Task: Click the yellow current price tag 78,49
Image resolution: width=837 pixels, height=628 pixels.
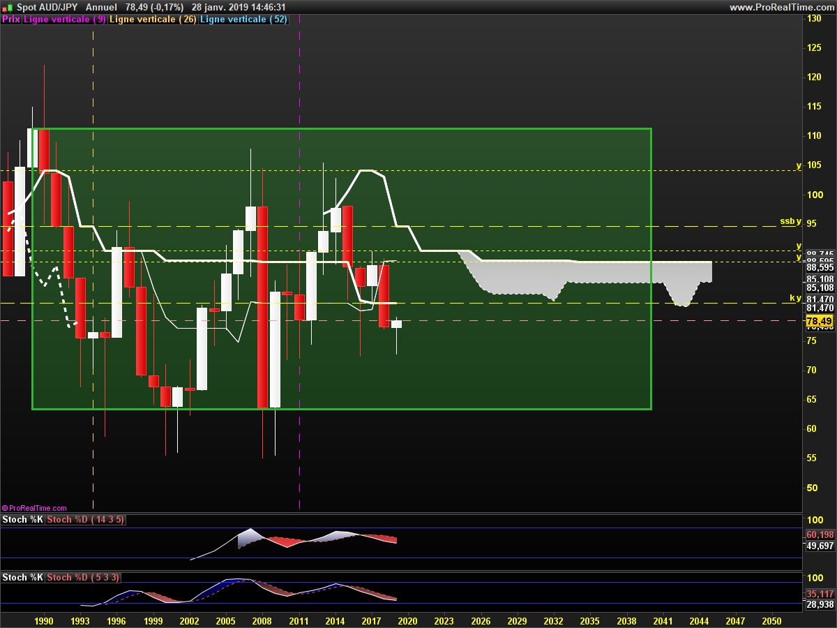Action: (819, 321)
